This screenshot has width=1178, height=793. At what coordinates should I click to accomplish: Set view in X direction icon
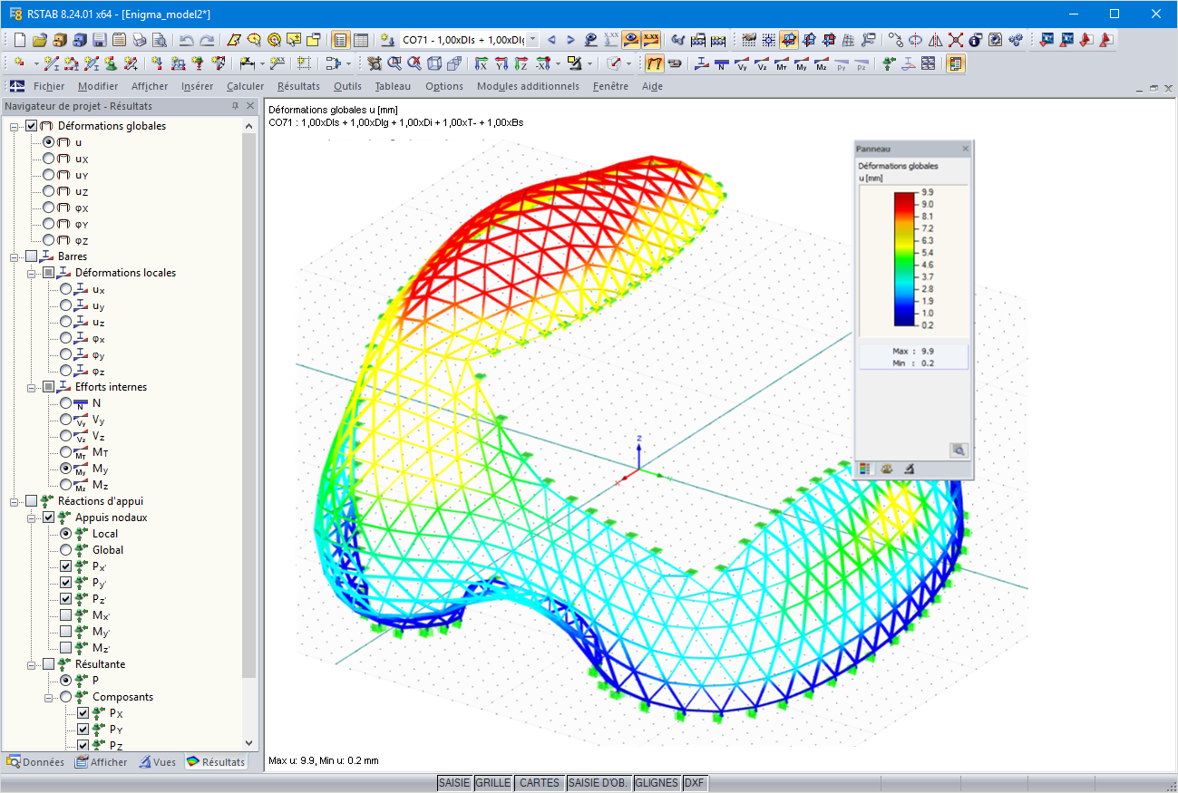pyautogui.click(x=481, y=63)
